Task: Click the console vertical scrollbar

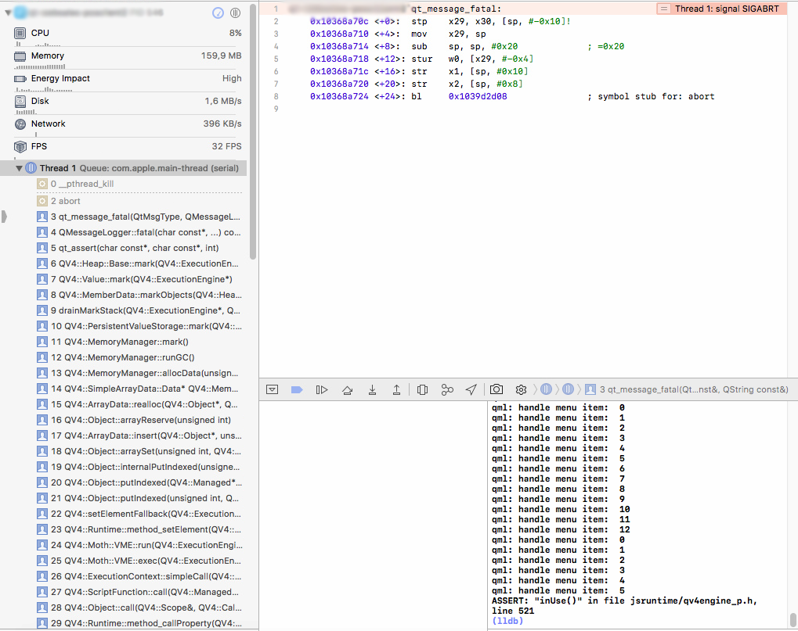Action: tap(793, 618)
